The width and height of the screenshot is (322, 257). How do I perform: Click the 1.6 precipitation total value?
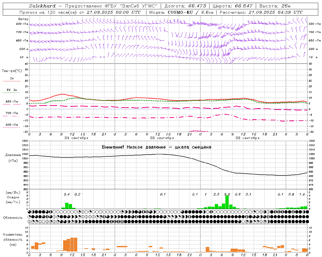302,194
